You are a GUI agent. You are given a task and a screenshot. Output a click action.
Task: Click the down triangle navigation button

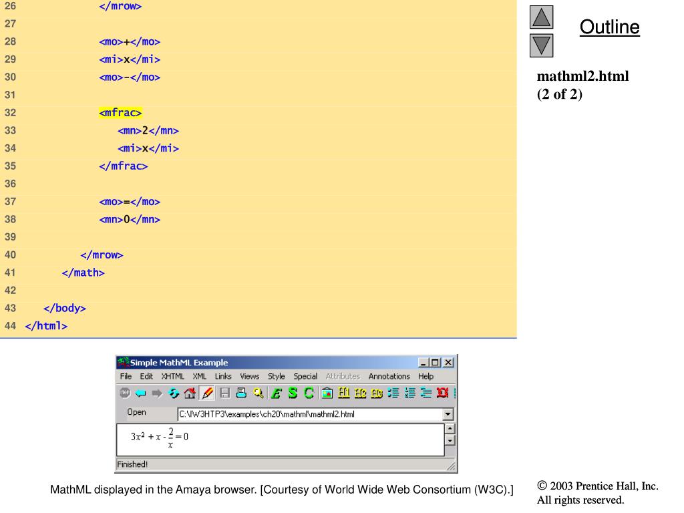tap(541, 45)
